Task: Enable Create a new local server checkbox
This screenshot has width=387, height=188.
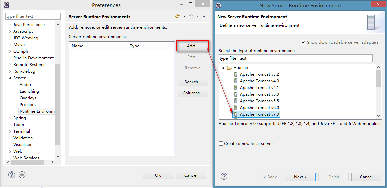Action: (221, 143)
